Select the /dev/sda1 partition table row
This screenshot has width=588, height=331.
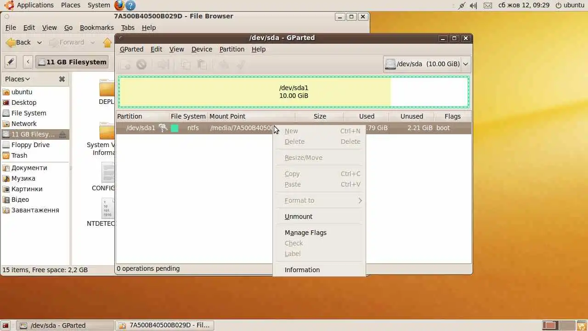pos(294,128)
